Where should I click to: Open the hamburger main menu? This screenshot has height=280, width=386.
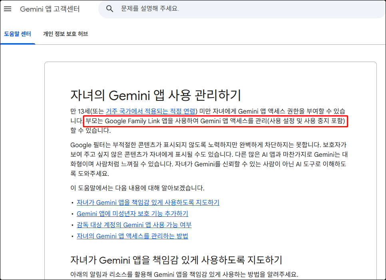pos(8,9)
